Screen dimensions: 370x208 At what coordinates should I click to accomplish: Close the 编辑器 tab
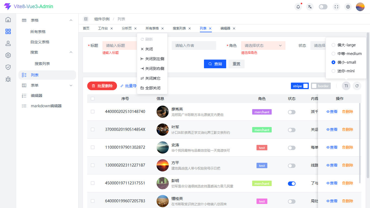234,28
